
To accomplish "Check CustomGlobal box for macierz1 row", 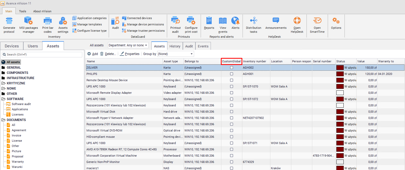I will [232, 168].
